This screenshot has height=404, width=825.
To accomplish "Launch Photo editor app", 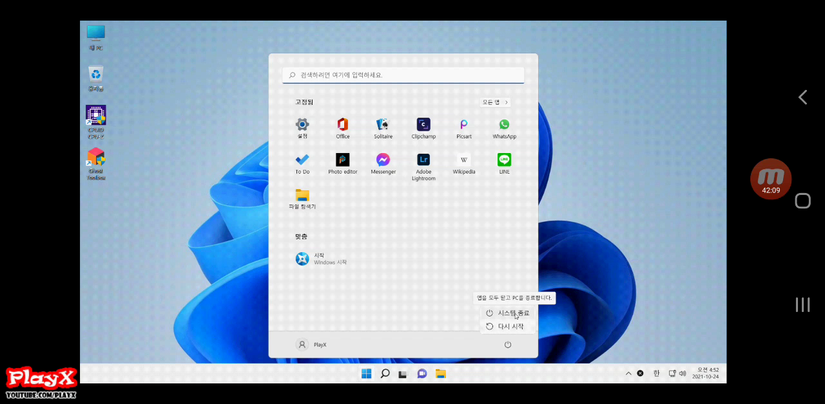I will coord(343,163).
